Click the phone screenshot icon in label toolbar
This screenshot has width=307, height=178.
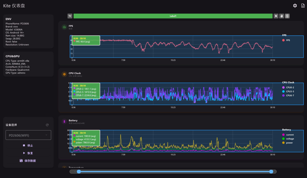coord(287,16)
